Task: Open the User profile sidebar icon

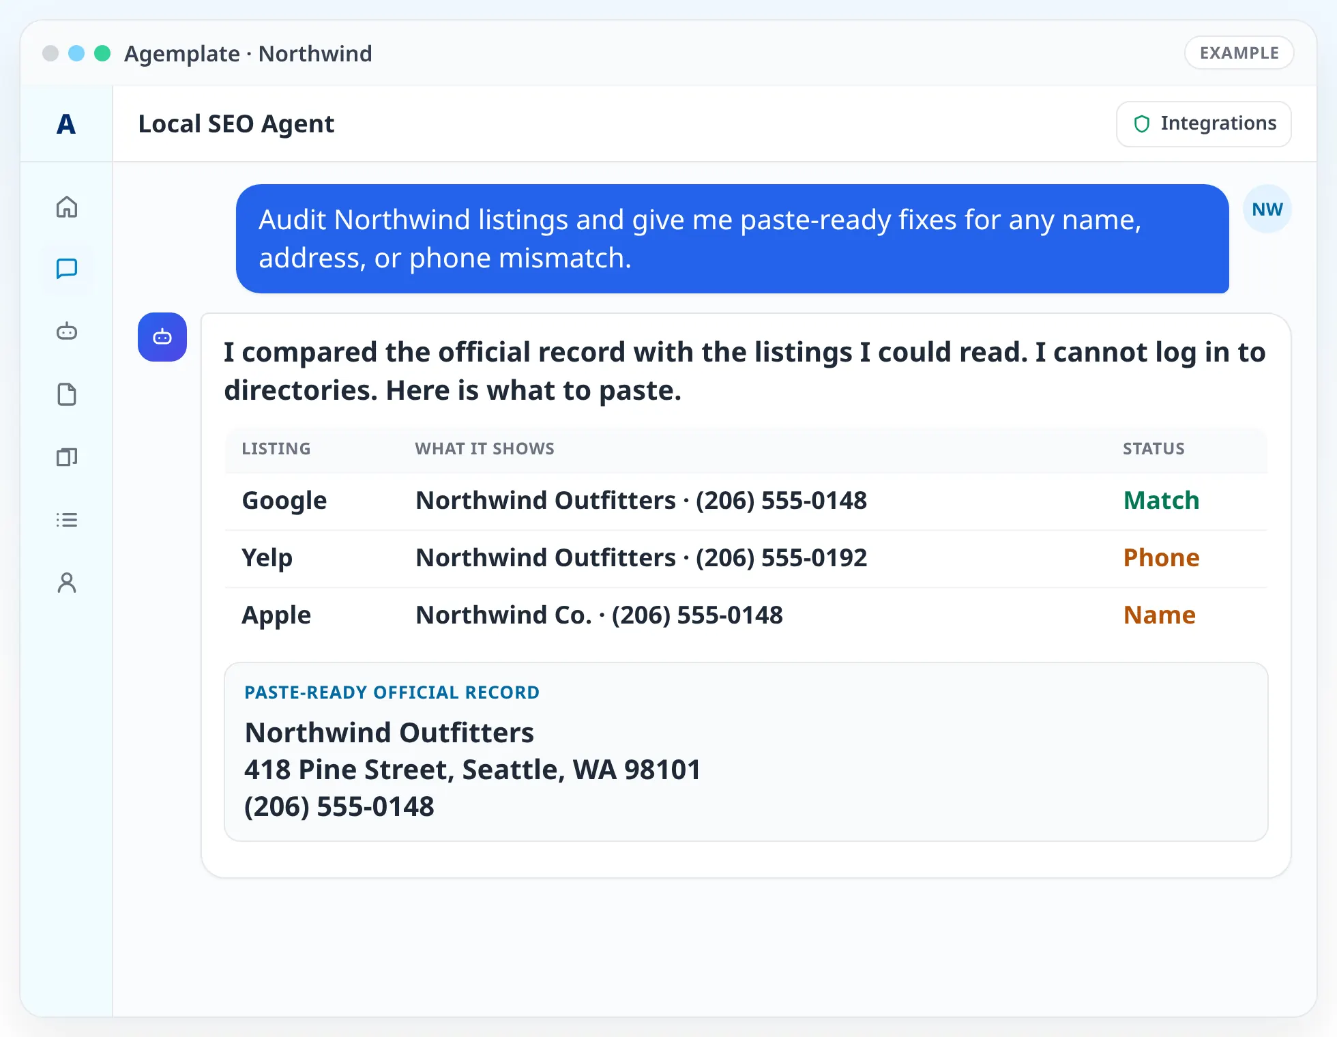Action: [x=66, y=583]
